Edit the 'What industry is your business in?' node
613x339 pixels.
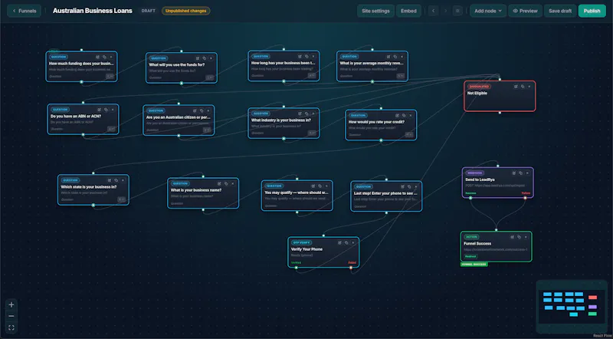(x=300, y=114)
